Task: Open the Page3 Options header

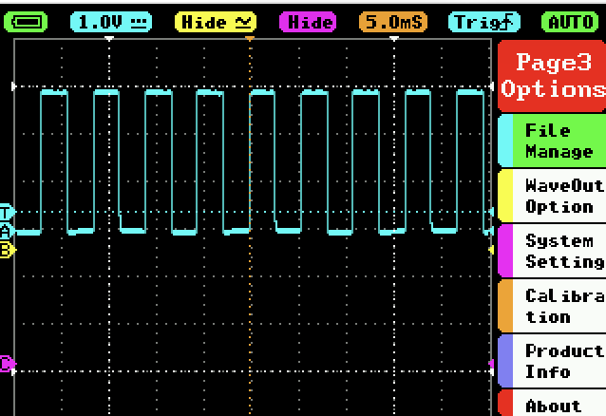Action: (552, 76)
